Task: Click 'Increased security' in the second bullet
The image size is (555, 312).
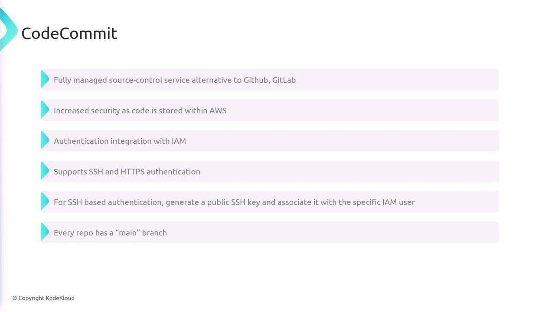Action: pyautogui.click(x=87, y=110)
